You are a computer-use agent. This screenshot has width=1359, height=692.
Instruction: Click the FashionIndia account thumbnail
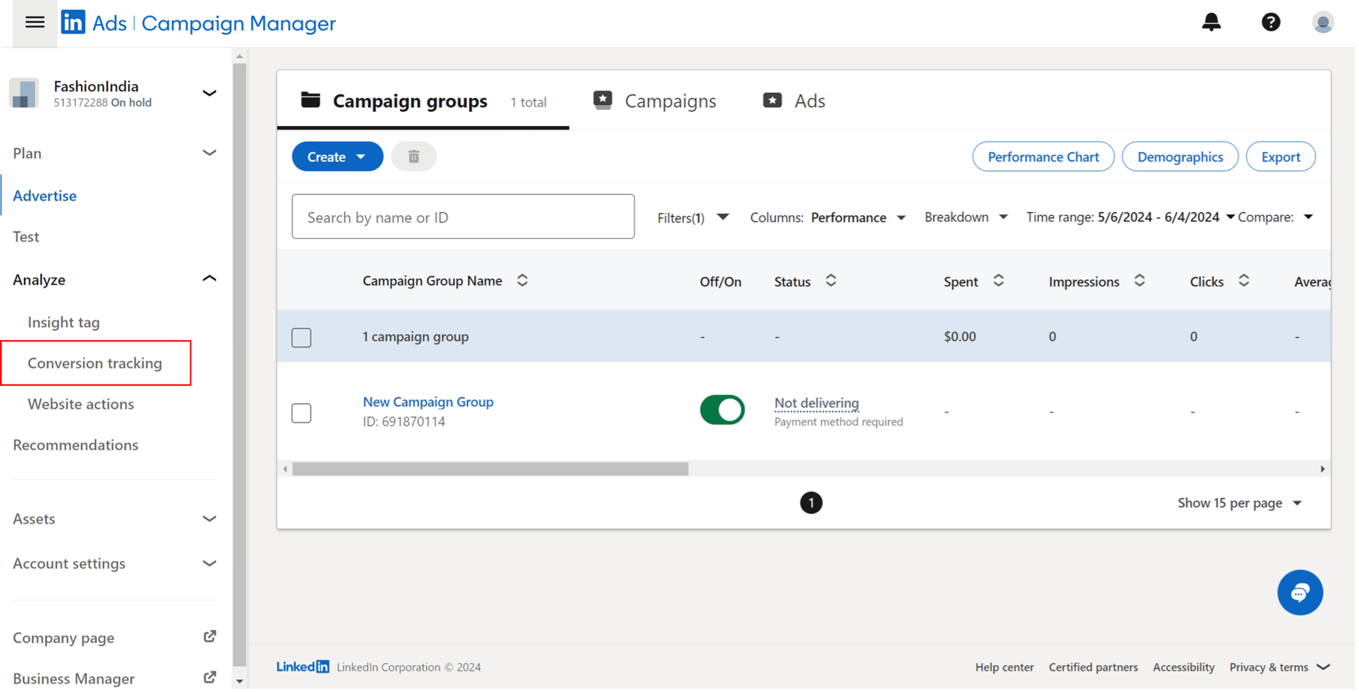(24, 94)
